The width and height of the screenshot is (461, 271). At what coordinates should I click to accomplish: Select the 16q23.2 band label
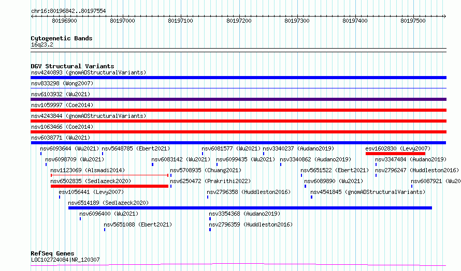pyautogui.click(x=42, y=44)
